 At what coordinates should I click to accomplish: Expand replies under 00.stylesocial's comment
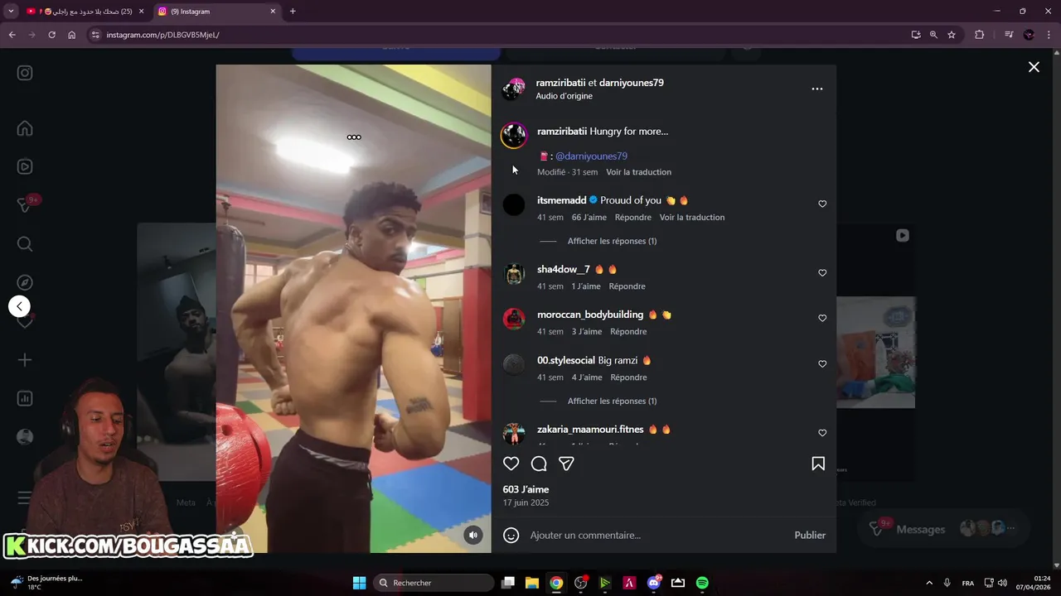(x=612, y=401)
